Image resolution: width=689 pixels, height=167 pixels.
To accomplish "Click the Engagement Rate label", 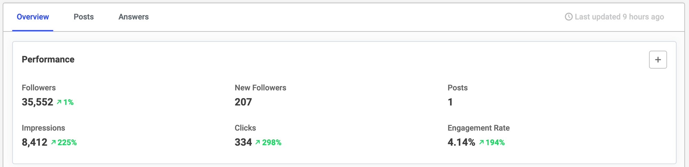I will point(479,128).
